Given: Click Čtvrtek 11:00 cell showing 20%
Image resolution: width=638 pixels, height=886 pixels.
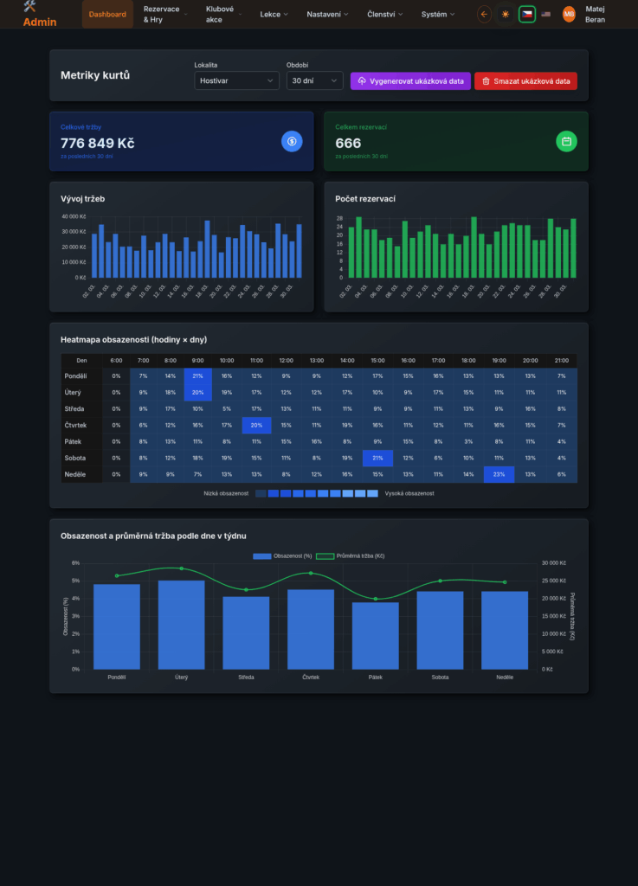Looking at the screenshot, I should coord(256,425).
